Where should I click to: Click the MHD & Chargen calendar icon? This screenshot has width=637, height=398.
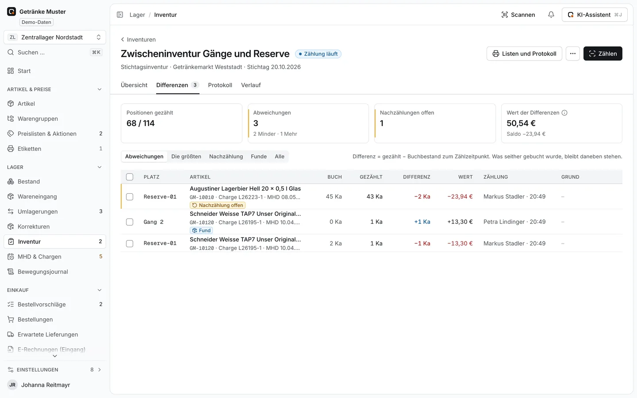11,256
